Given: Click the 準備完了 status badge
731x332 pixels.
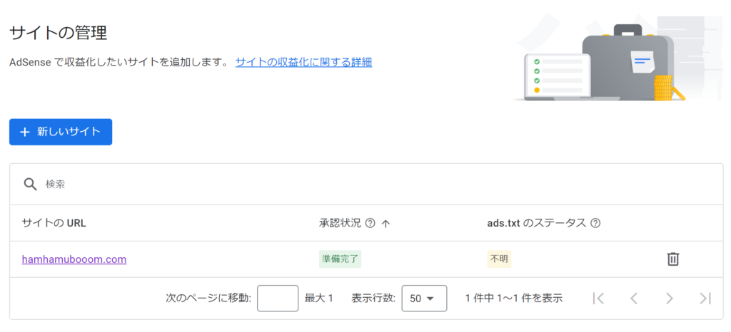Looking at the screenshot, I should (340, 259).
